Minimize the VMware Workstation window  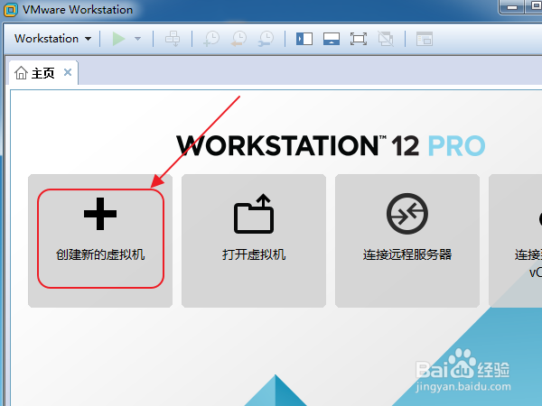pos(512,7)
